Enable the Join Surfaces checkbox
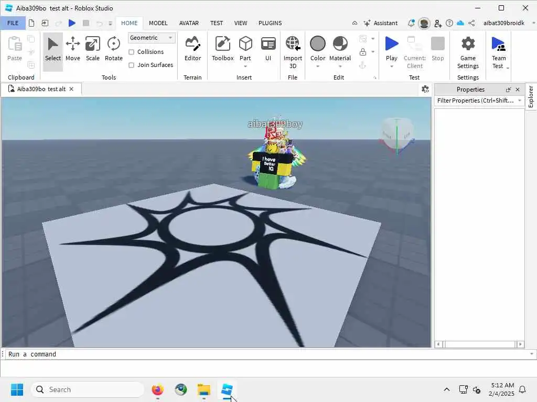This screenshot has width=537, height=402. click(x=131, y=65)
